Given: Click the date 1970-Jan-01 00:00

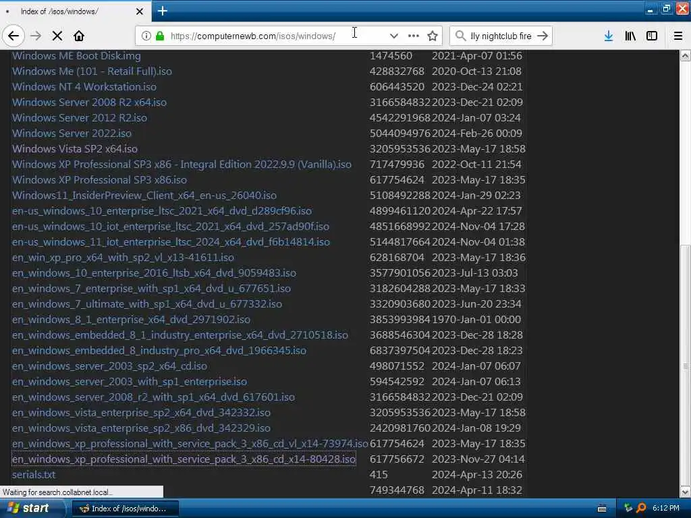Looking at the screenshot, I should [476, 319].
